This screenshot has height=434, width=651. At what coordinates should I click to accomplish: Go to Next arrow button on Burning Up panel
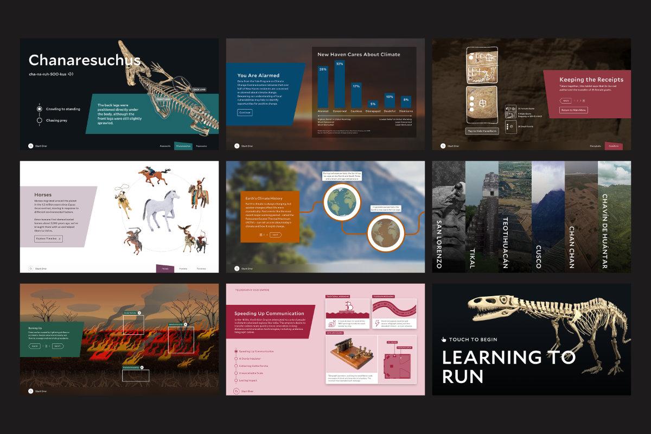click(58, 346)
